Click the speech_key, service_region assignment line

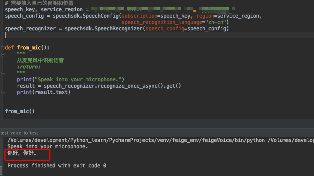120,9
